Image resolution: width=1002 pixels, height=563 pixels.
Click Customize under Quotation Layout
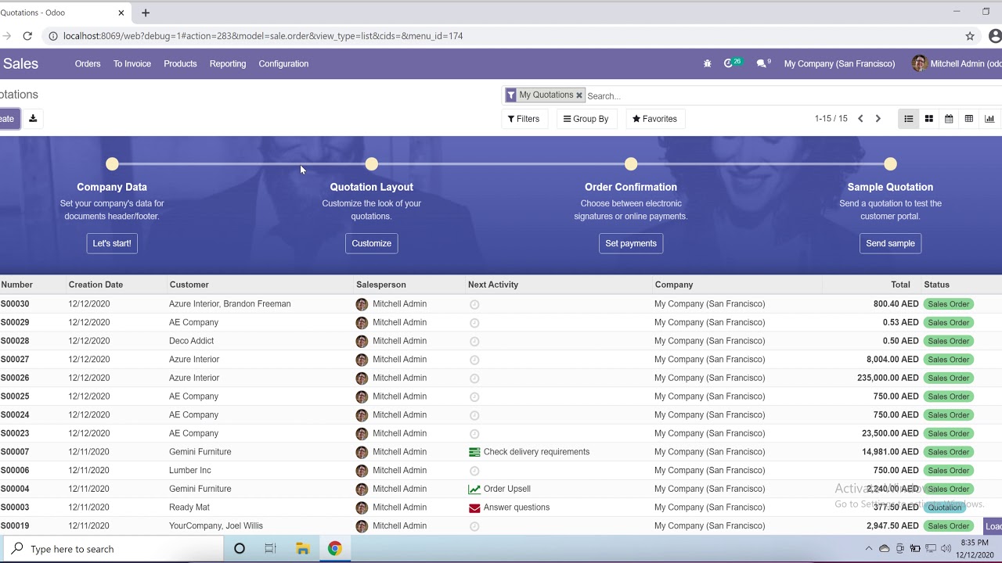(372, 243)
